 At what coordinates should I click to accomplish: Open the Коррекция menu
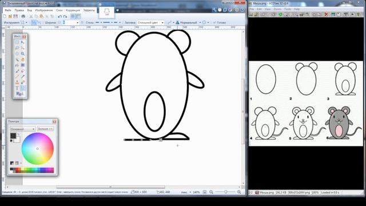73,10
